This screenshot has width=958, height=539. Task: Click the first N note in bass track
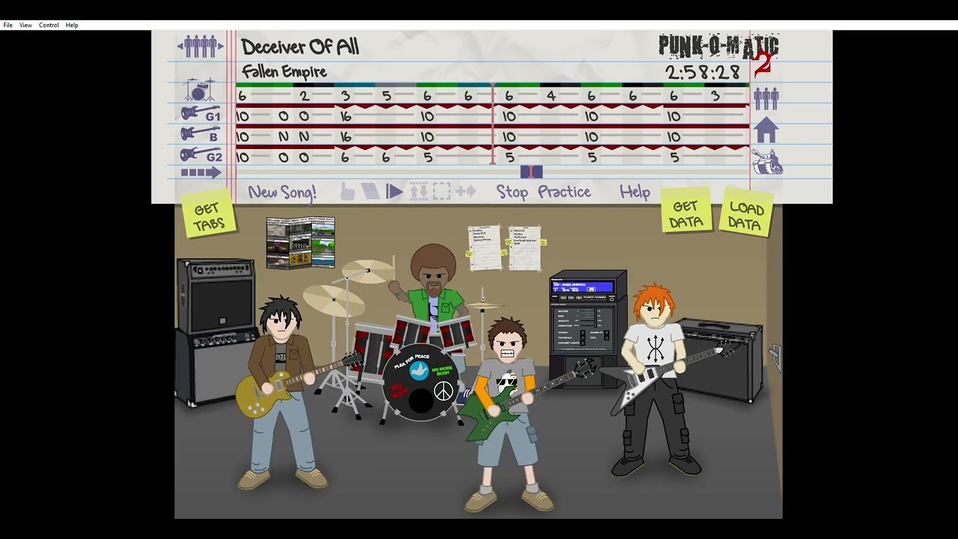[x=283, y=137]
